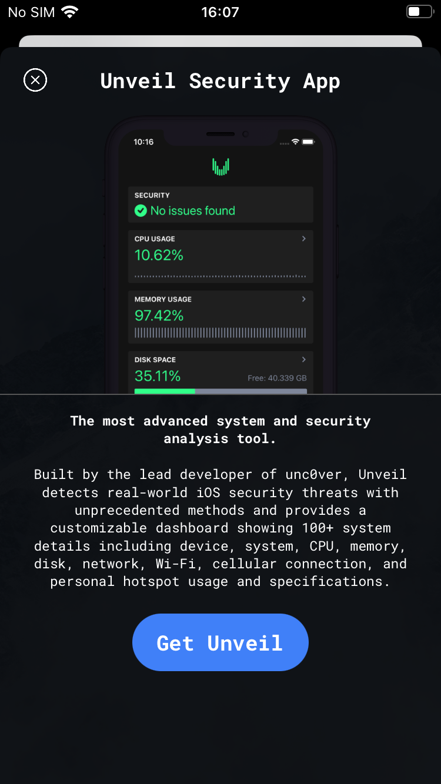The height and width of the screenshot is (784, 441).
Task: Close the Unveil Security App sheet
Action: point(35,80)
